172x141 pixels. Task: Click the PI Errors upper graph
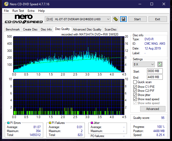[x=69, y=54]
